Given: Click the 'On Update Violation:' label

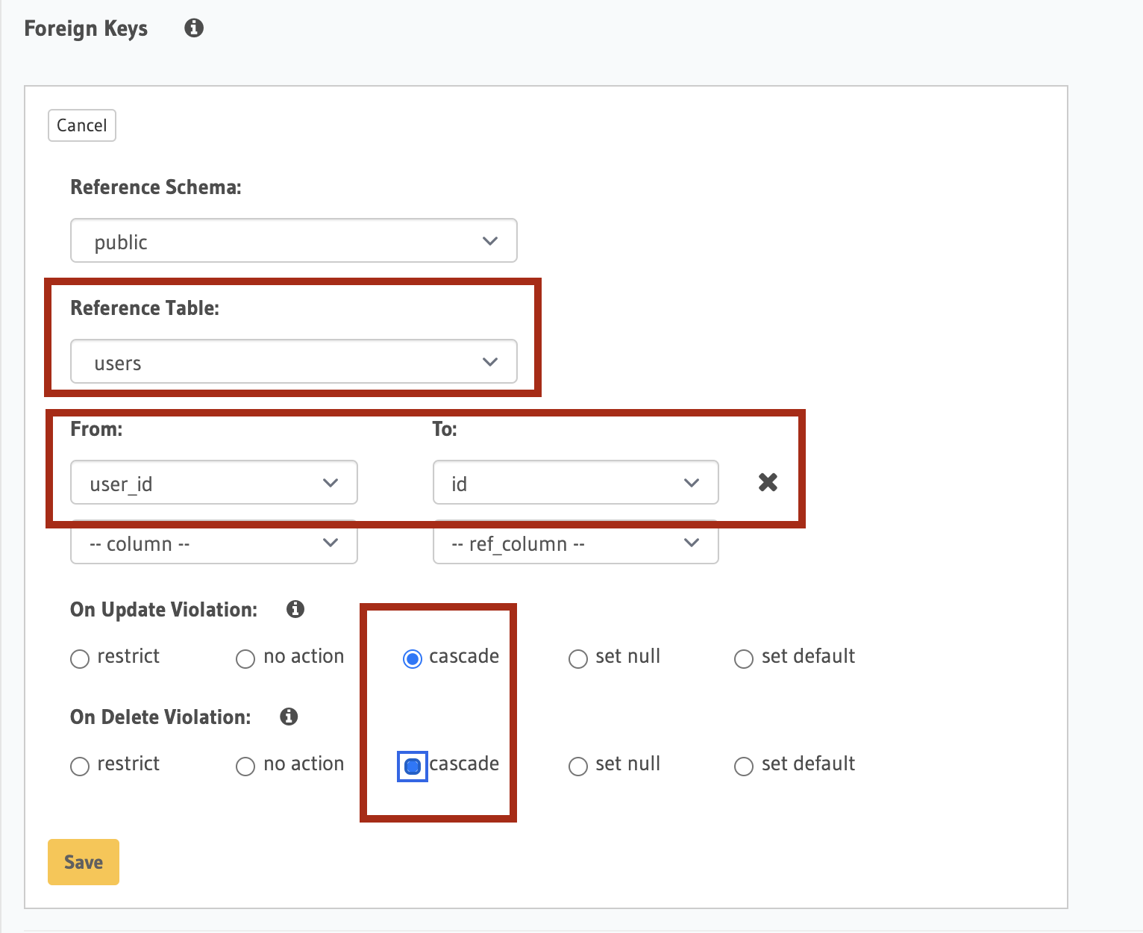Looking at the screenshot, I should coord(164,609).
